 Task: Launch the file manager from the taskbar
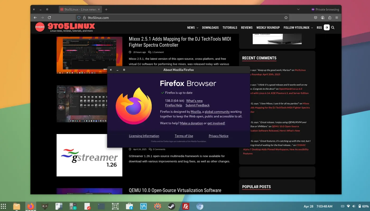[17, 206]
